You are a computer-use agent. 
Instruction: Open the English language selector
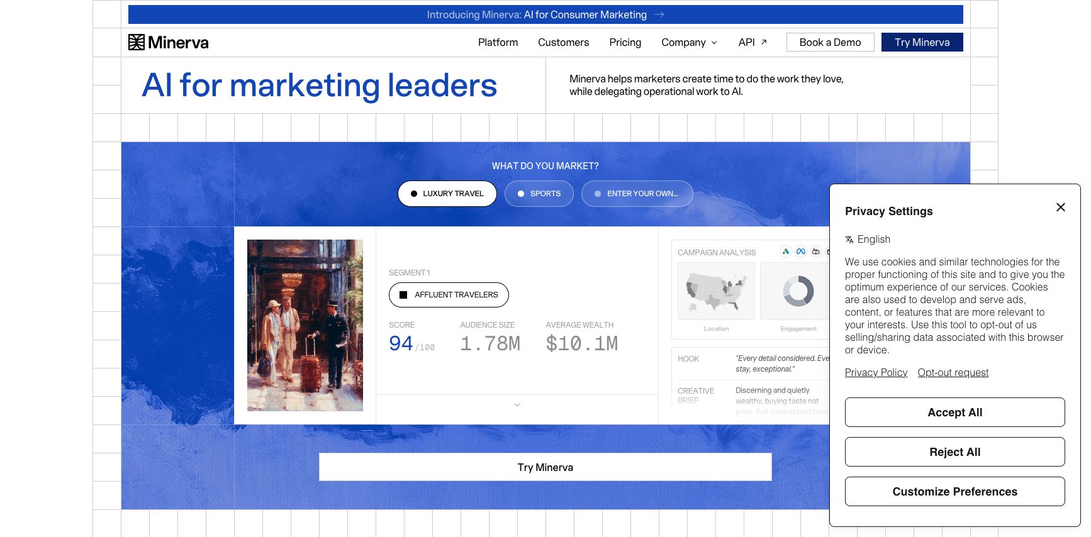(868, 240)
